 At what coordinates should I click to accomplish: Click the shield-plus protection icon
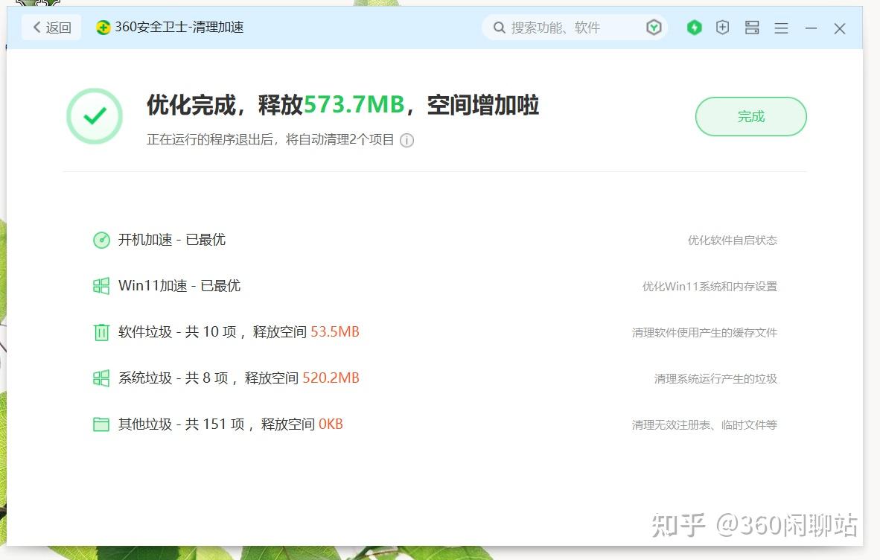click(x=722, y=27)
